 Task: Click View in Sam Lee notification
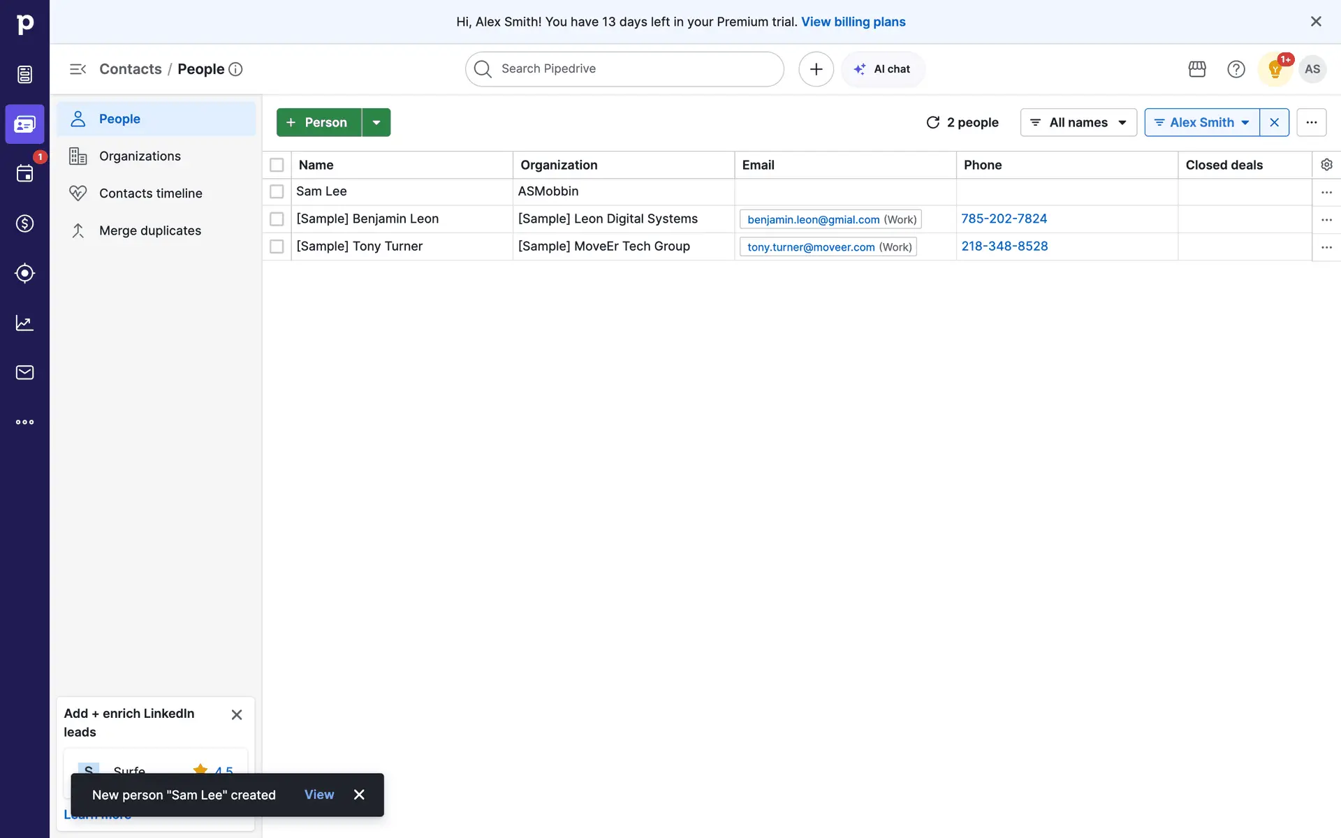pyautogui.click(x=319, y=795)
